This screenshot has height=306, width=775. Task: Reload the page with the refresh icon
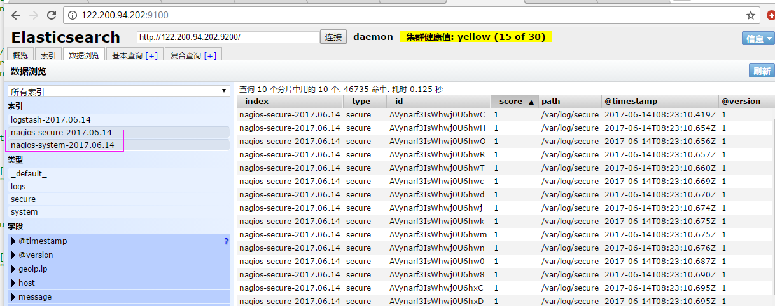[52, 15]
